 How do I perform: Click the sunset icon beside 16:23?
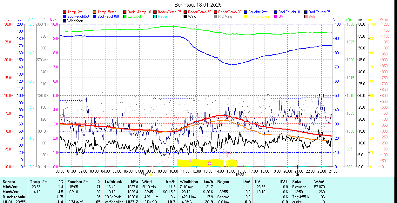tap(246, 174)
